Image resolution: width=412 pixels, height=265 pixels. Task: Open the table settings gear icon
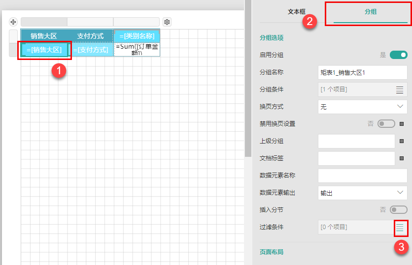point(167,22)
